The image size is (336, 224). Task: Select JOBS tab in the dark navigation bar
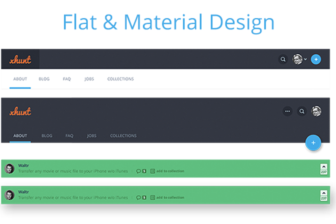(92, 136)
